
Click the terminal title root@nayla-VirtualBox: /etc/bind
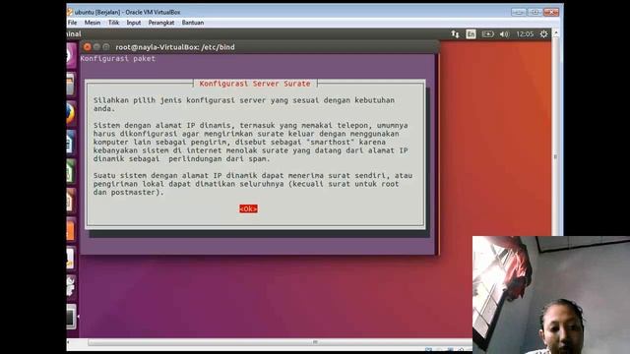[175, 47]
